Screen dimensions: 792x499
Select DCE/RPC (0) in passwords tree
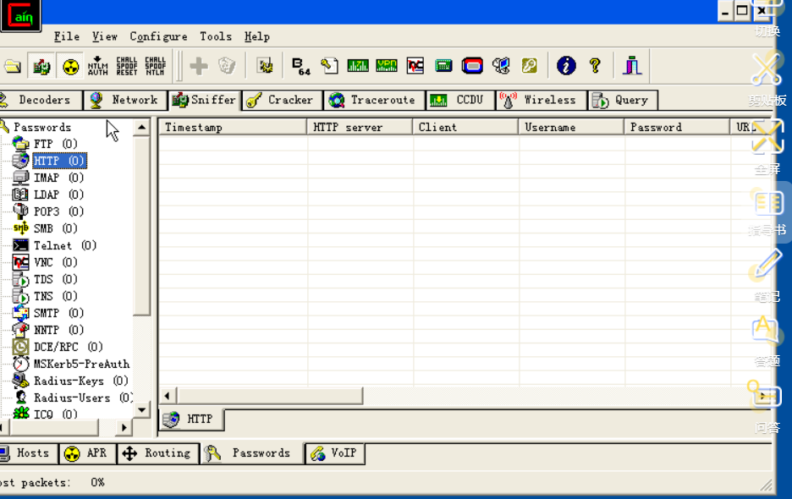coord(69,347)
